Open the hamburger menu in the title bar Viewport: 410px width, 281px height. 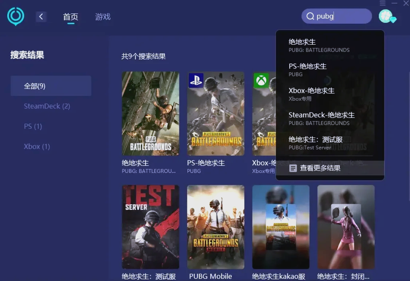tap(383, 3)
